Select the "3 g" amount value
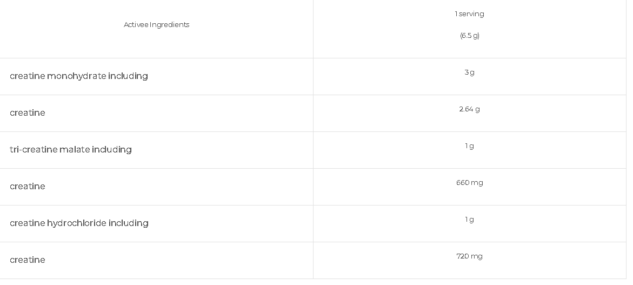Image resolution: width=633 pixels, height=285 pixels. click(469, 72)
